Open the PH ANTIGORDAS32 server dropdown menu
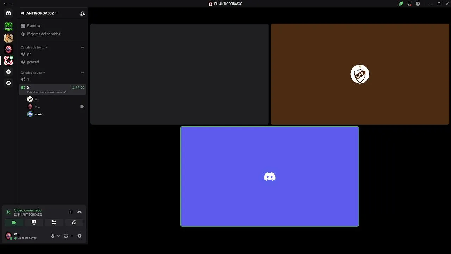The width and height of the screenshot is (451, 254). coord(39,13)
